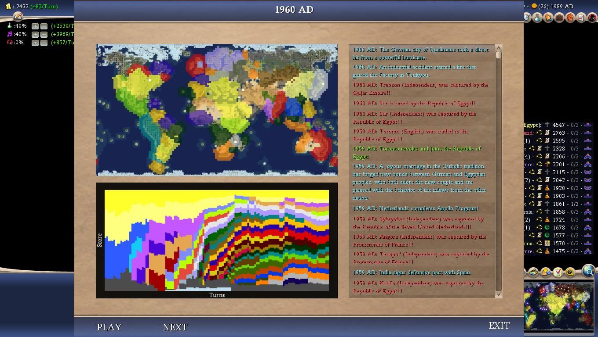
Task: Select the 'Syktyvkar (Independent) was captured' entry
Action: click(422, 223)
